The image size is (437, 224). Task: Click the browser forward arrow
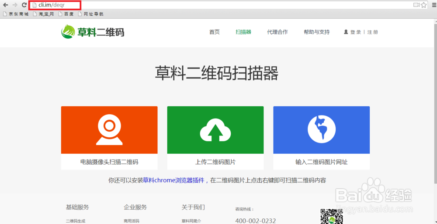point(15,5)
